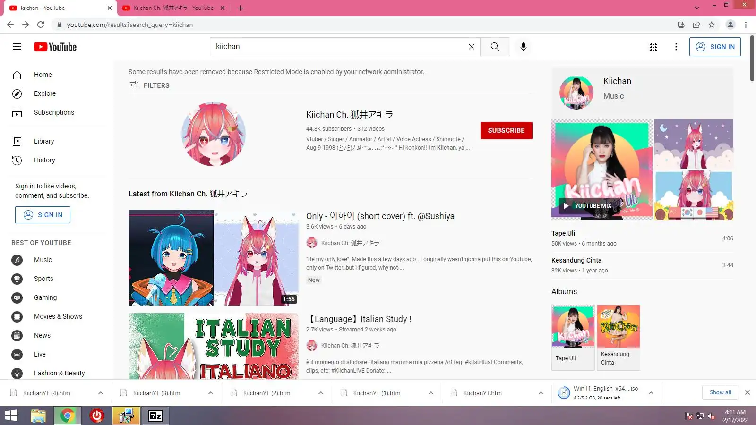Expand options for KiichanYT (1).htm download

(431, 393)
